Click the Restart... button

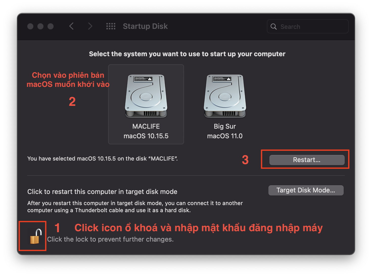307,160
